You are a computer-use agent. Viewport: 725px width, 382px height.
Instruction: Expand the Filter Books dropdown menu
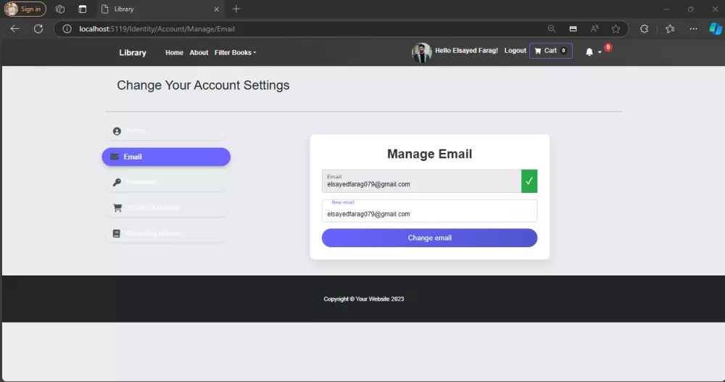click(235, 53)
